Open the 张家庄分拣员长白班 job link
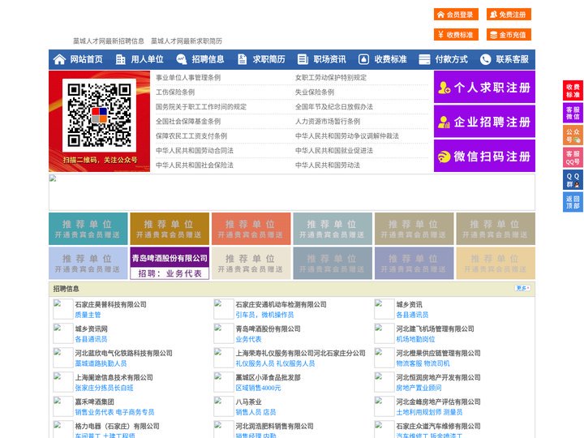 tap(104, 388)
